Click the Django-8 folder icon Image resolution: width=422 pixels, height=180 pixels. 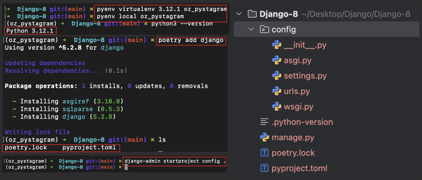pyautogui.click(x=252, y=13)
